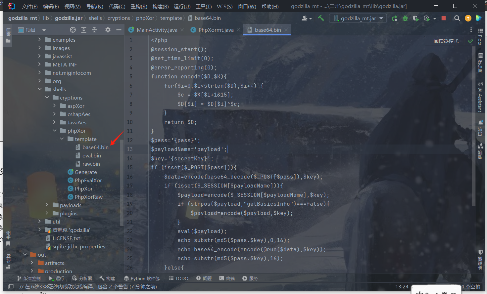Collapse all in Project tool window
The height and width of the screenshot is (294, 487).
(x=94, y=30)
